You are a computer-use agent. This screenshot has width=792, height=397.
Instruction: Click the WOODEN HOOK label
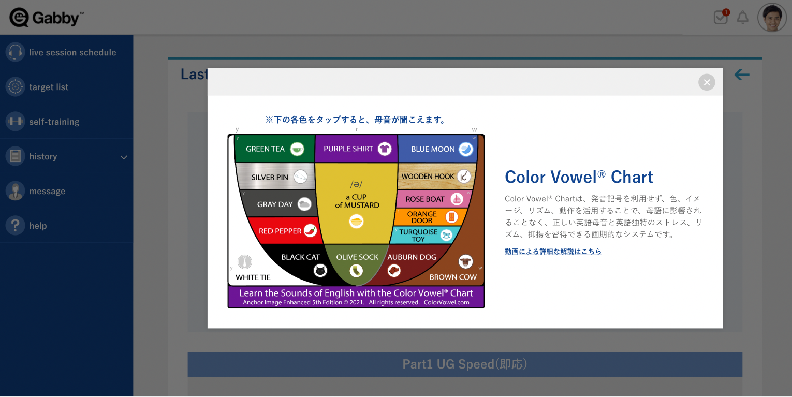click(428, 177)
